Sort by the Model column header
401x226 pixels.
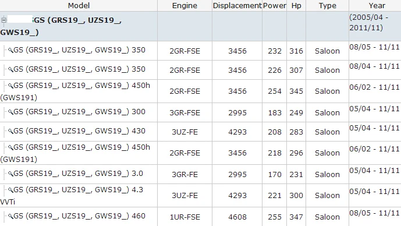[79, 5]
